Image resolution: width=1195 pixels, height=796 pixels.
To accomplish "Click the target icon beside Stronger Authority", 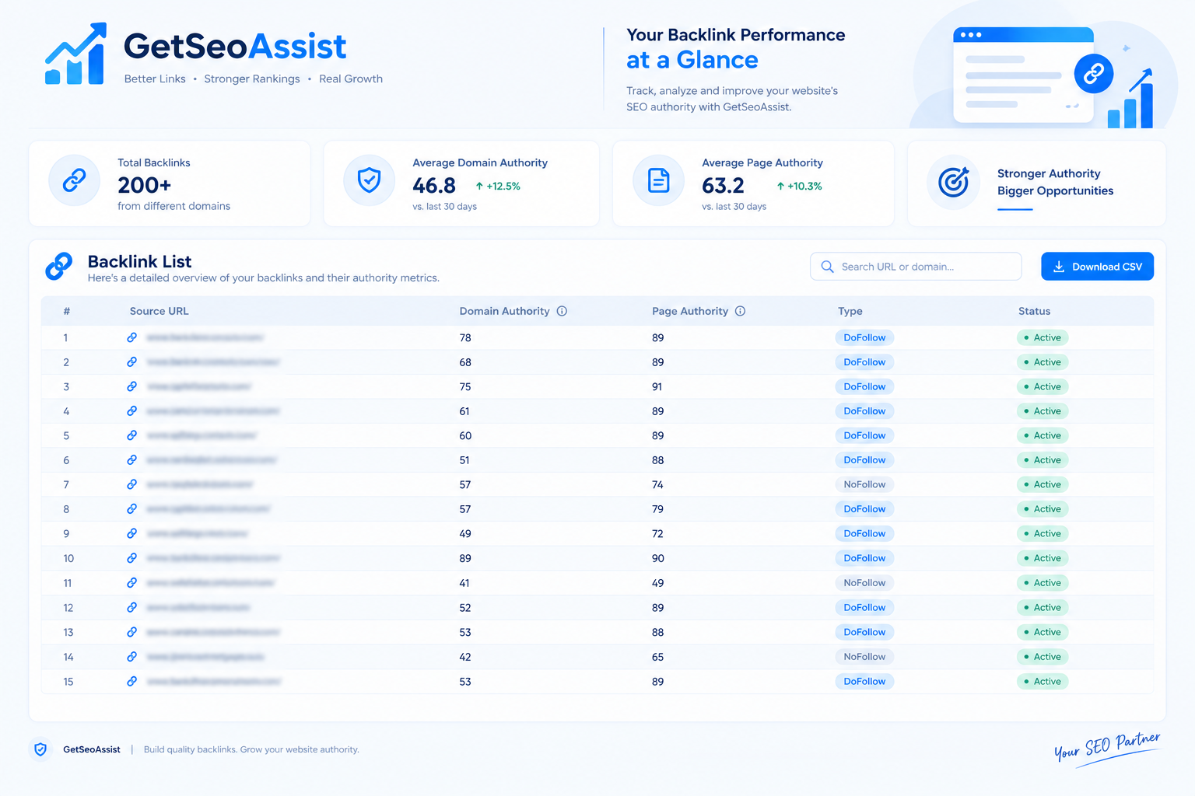I will (x=953, y=182).
